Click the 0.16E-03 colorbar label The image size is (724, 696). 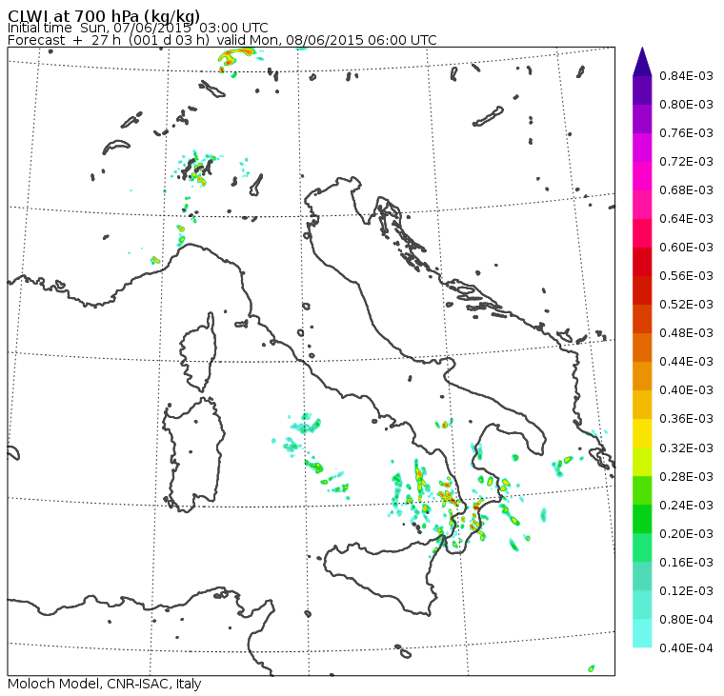pos(686,563)
